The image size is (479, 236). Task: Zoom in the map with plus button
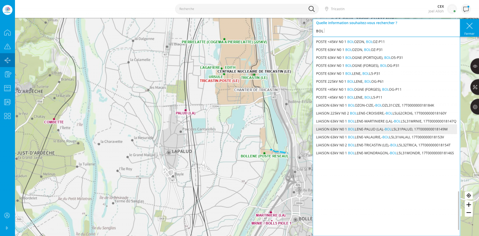[x=469, y=205]
